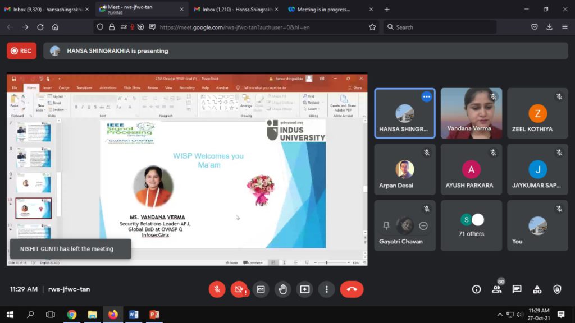Select slide 8 thumbnail in PowerPoint
The height and width of the screenshot is (323, 575).
33,158
